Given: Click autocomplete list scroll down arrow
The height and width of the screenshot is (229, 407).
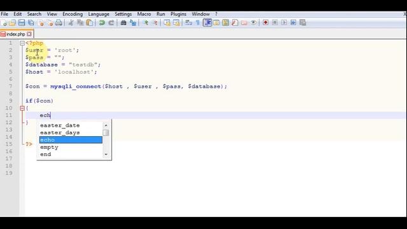Looking at the screenshot, I should (x=106, y=155).
